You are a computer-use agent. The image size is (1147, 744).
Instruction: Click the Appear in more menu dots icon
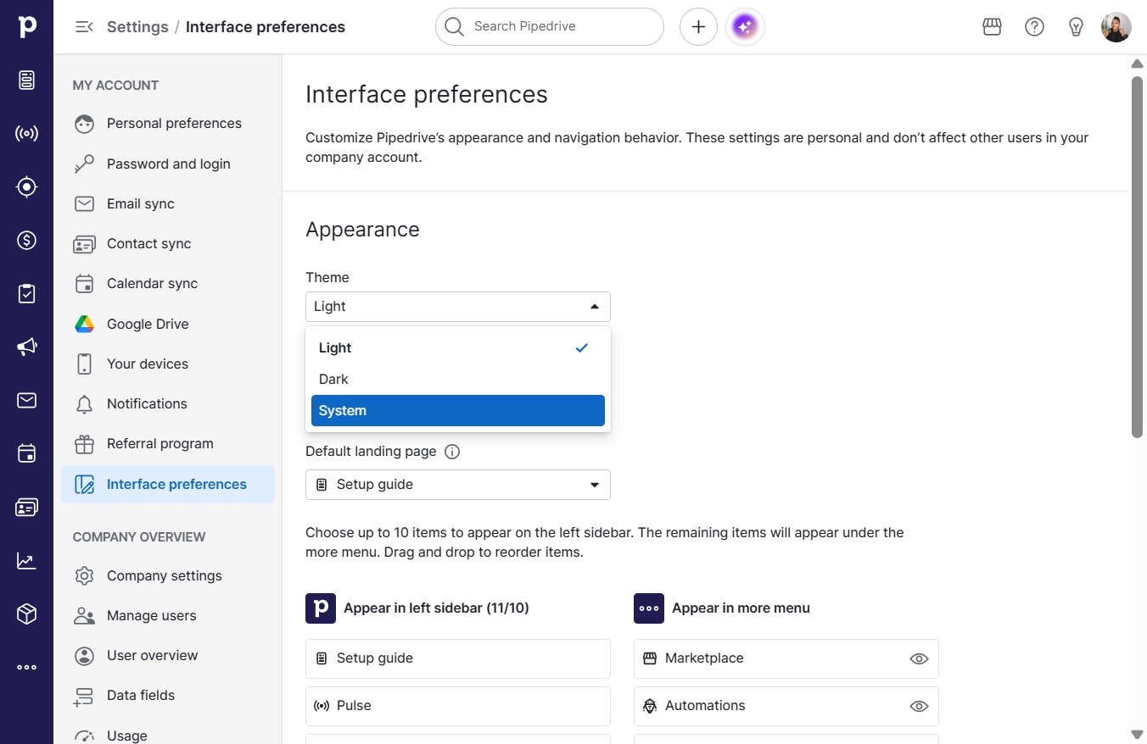tap(649, 608)
